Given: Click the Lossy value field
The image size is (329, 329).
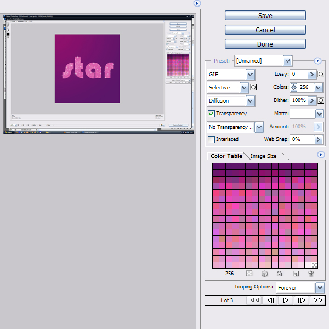Looking at the screenshot, I should pos(299,74).
